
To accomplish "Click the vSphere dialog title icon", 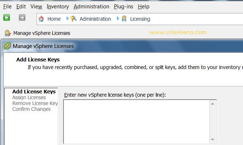I will pyautogui.click(x=7, y=46).
